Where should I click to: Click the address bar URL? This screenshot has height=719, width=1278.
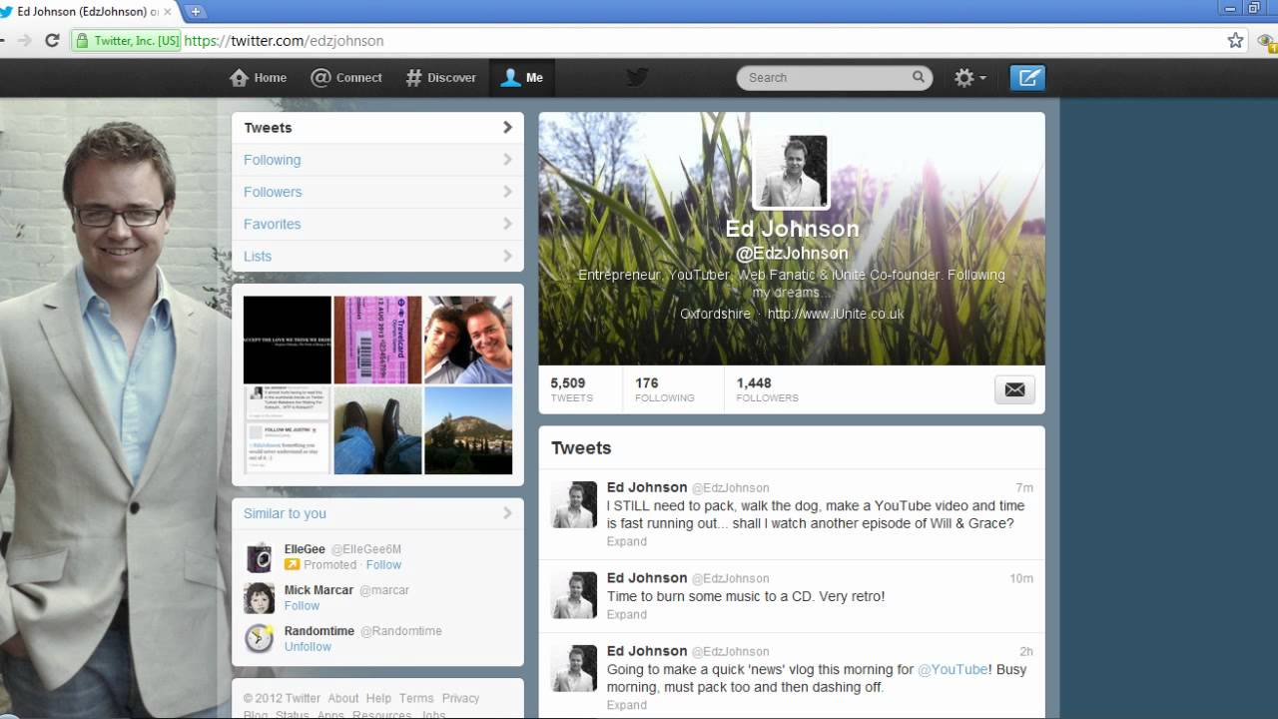pyautogui.click(x=285, y=41)
